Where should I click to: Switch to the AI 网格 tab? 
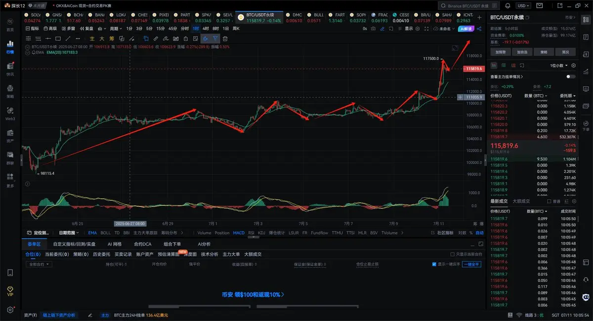115,244
